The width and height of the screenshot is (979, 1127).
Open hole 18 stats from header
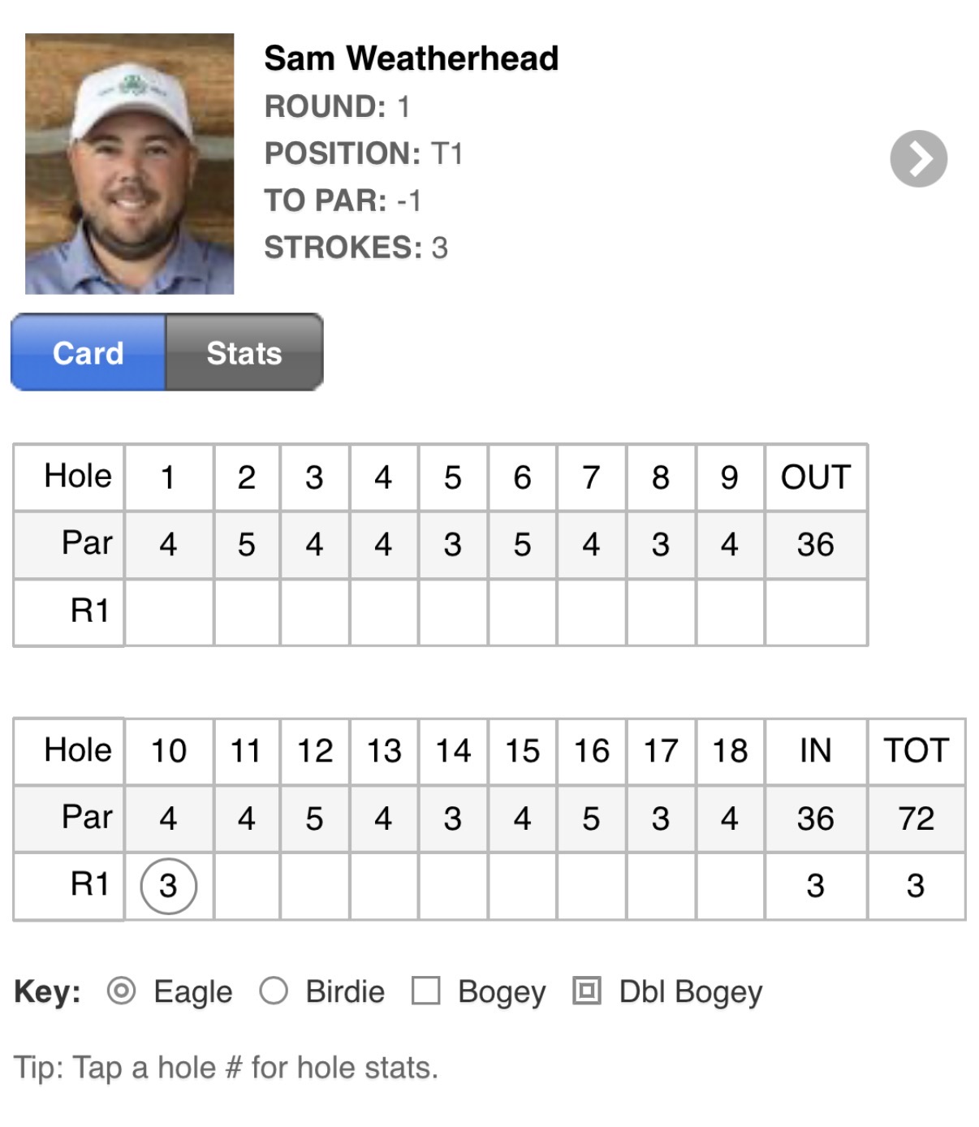pos(730,750)
